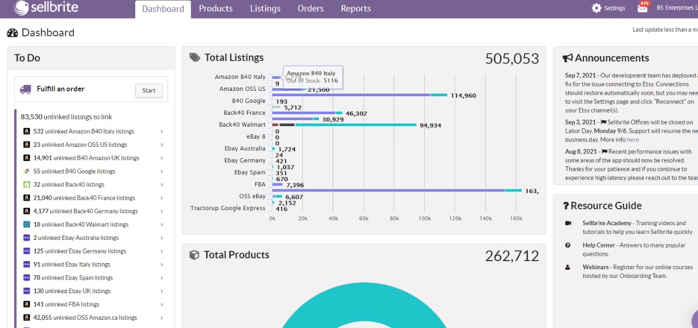This screenshot has height=328, width=698.
Task: Switch to the Dashboard tab
Action: coord(163,9)
